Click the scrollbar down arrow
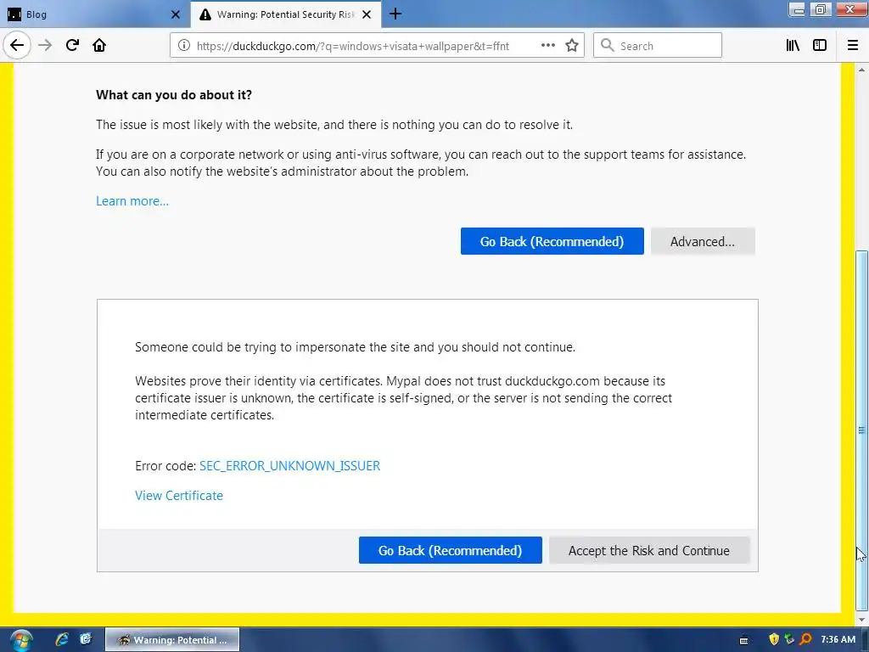 pyautogui.click(x=861, y=620)
